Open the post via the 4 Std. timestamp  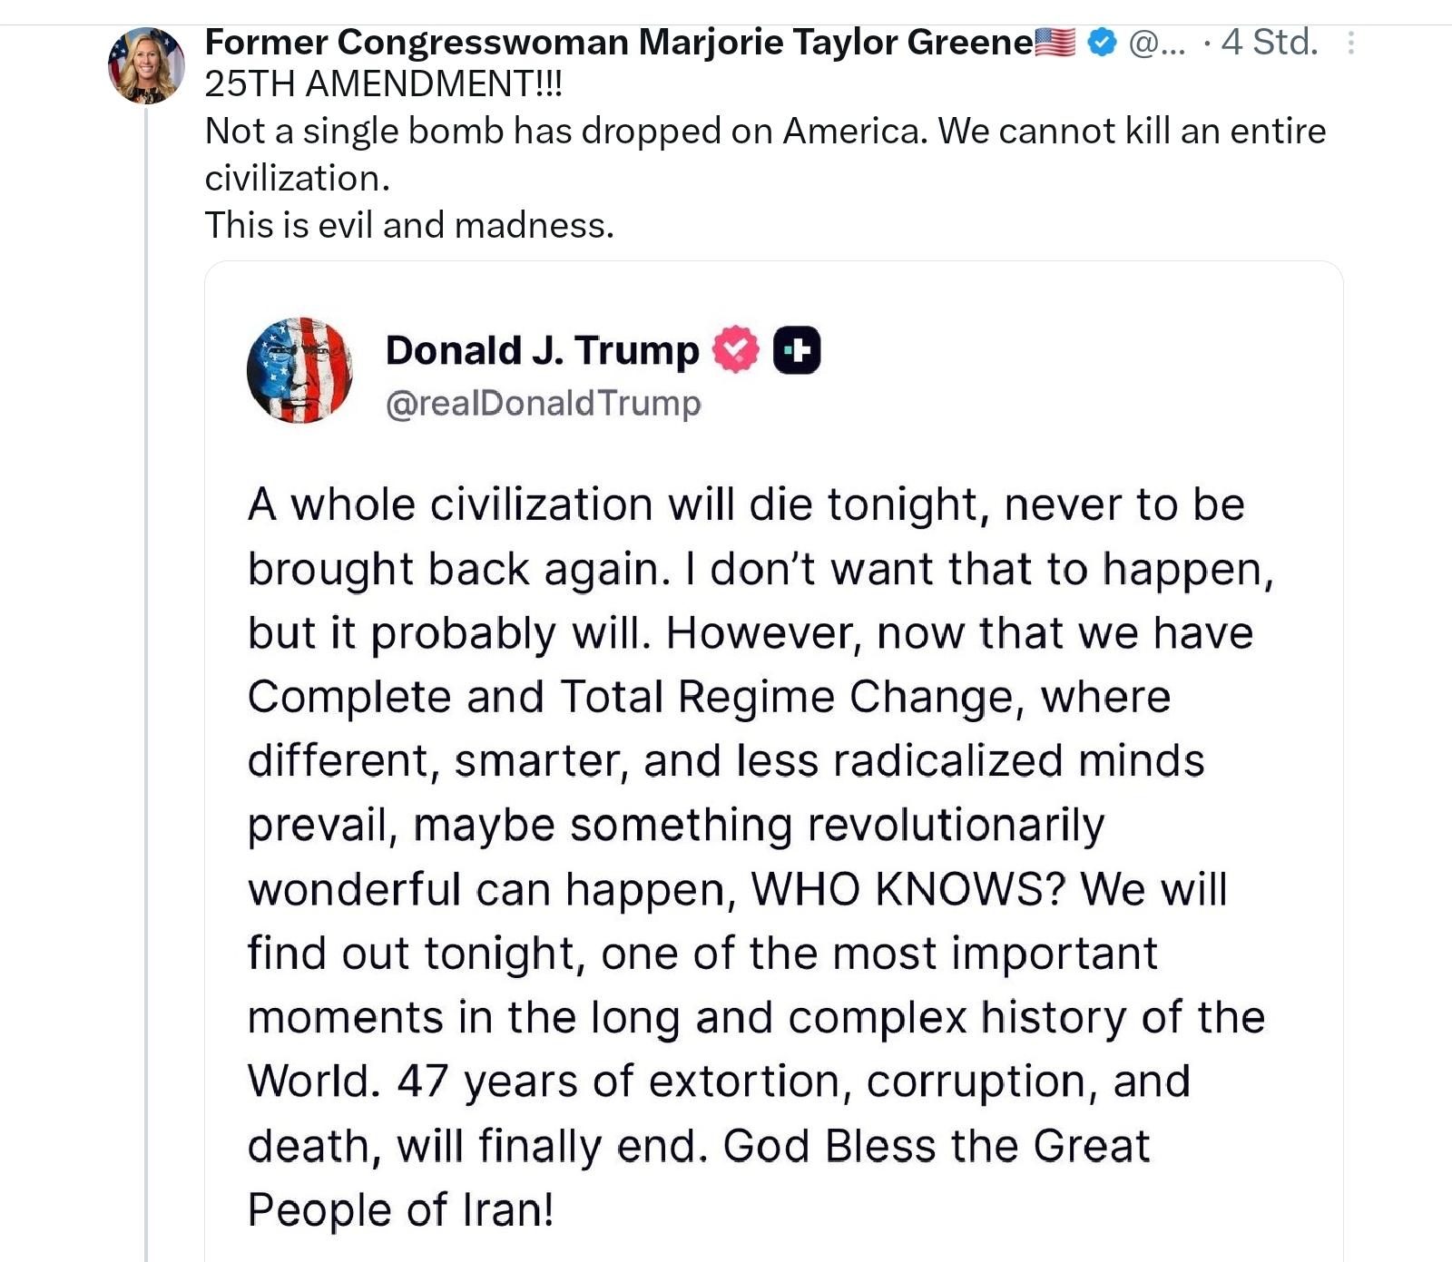1269,43
